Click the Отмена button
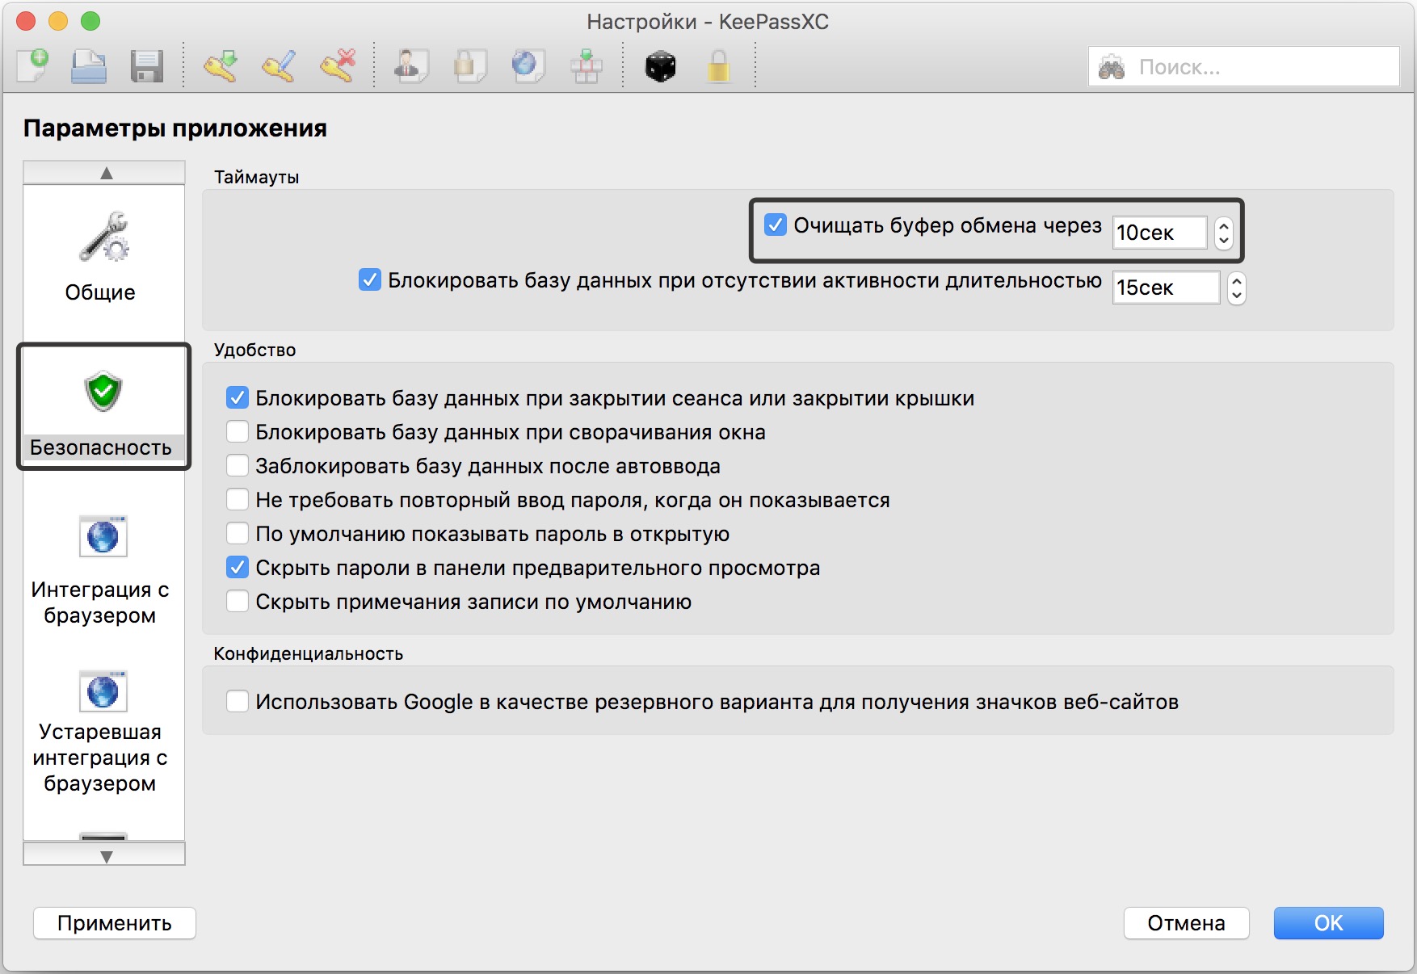The width and height of the screenshot is (1417, 974). (x=1187, y=923)
